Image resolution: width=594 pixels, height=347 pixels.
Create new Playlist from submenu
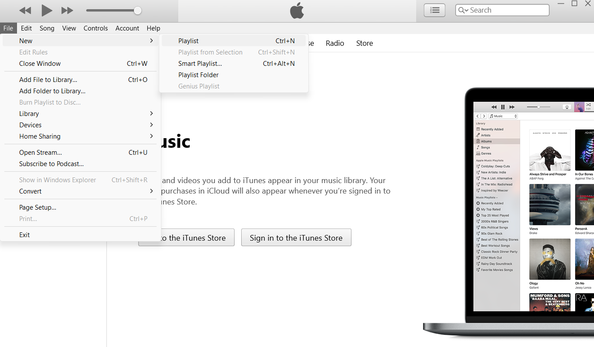pos(234,41)
